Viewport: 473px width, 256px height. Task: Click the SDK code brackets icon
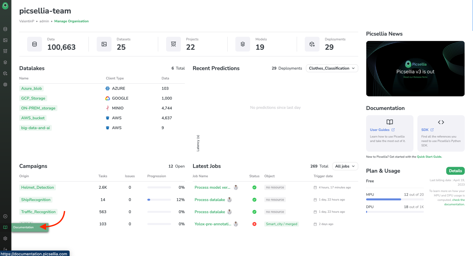coord(441,122)
